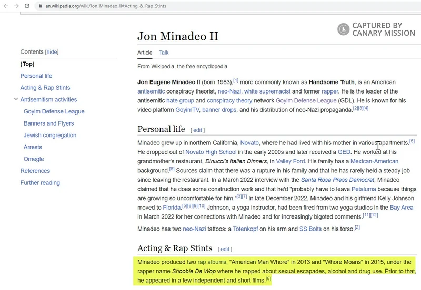Open the Valley Ford link
Screen dimensions: 421x290
point(290,161)
